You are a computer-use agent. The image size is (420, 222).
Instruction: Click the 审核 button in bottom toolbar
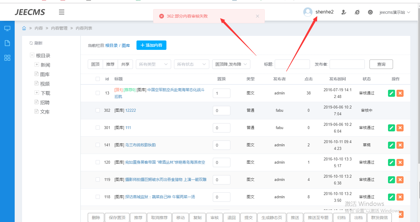click(x=215, y=218)
